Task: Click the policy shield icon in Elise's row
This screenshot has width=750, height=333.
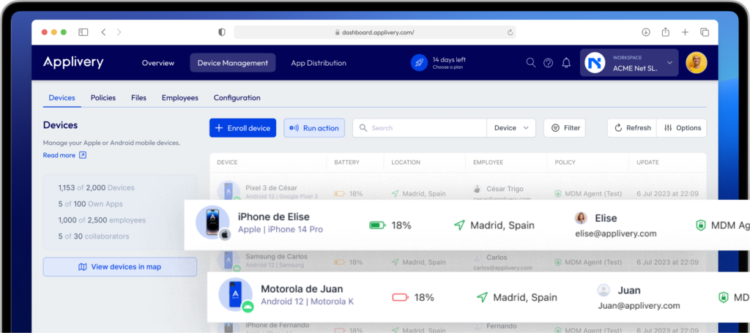Action: click(x=701, y=225)
